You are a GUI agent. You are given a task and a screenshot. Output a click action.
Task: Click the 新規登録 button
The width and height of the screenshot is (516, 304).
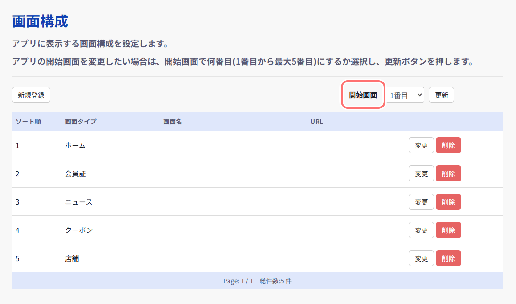coord(31,95)
